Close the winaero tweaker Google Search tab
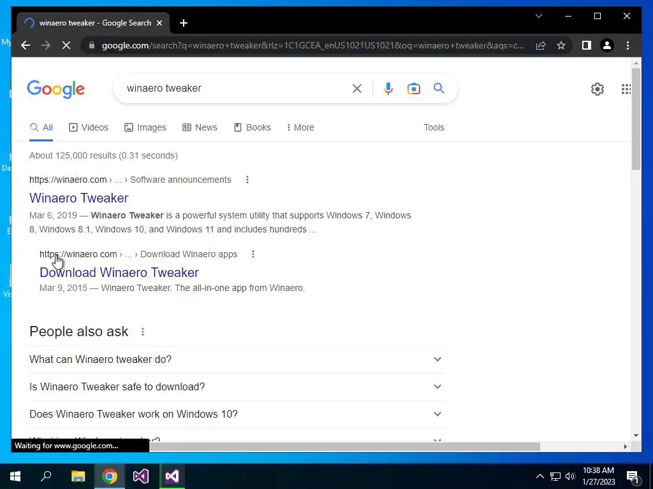This screenshot has height=489, width=653. click(159, 23)
